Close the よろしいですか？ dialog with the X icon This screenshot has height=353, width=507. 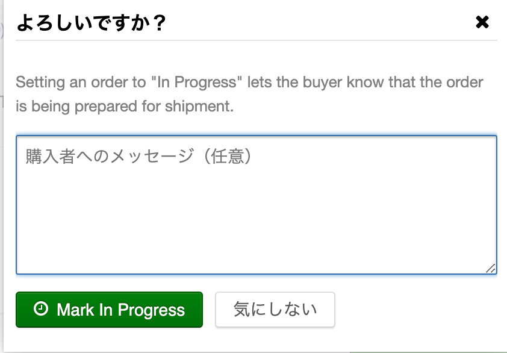pos(482,22)
